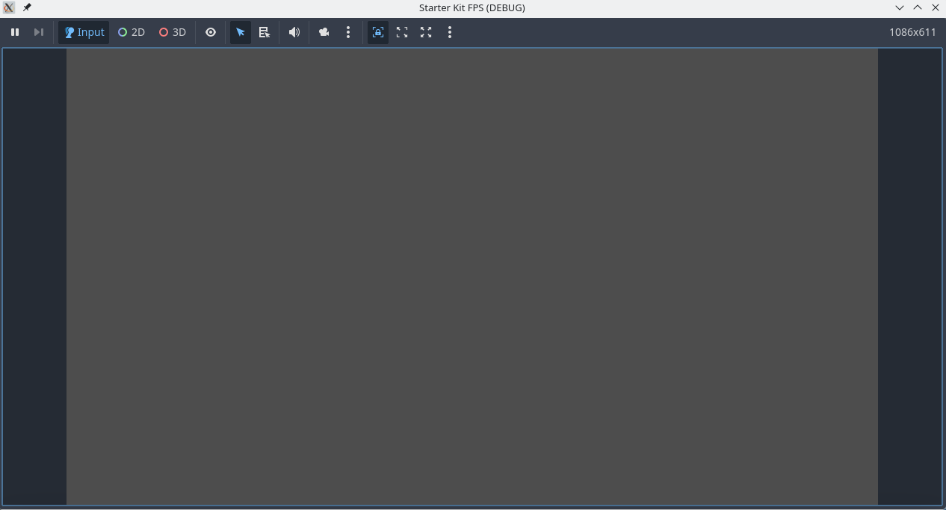946x510 pixels.
Task: Toggle camera override icon
Action: (x=324, y=32)
